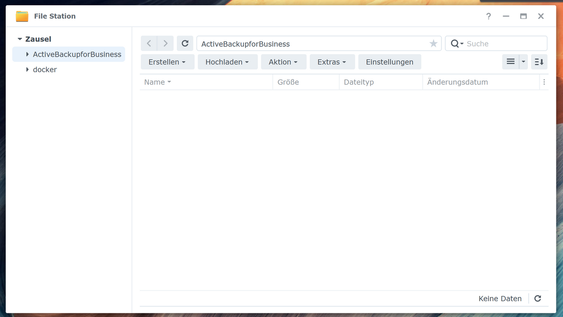563x317 pixels.
Task: Open the sort order options icon
Action: point(539,62)
